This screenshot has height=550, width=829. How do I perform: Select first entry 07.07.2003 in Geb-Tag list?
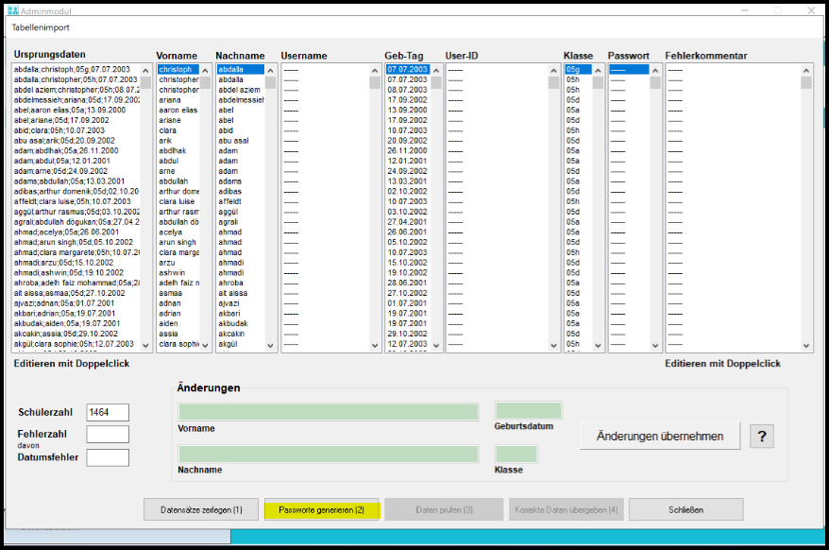click(407, 70)
